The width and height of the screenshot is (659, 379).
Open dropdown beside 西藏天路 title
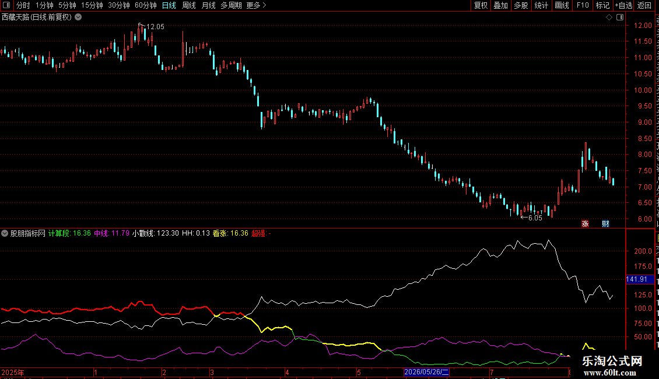point(78,17)
